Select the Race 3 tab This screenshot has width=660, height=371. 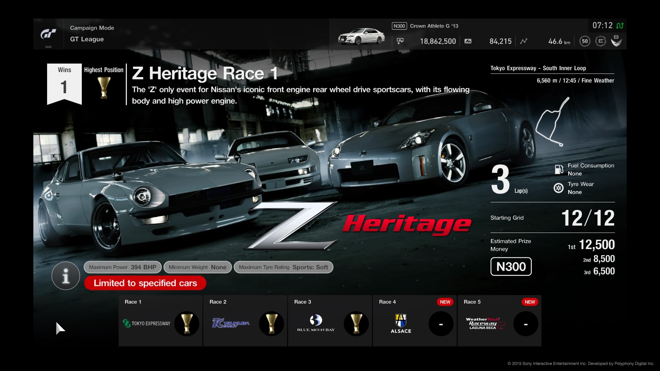[x=330, y=321]
